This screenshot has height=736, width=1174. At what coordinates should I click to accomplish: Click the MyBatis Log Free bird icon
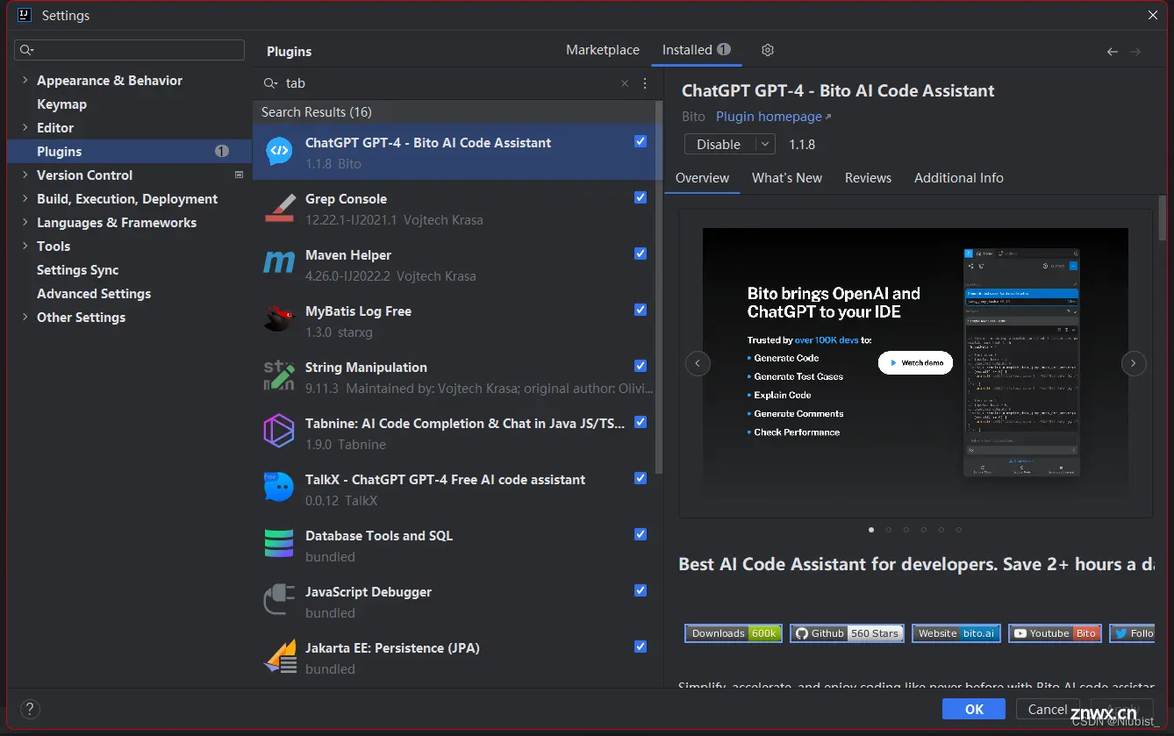coord(279,320)
